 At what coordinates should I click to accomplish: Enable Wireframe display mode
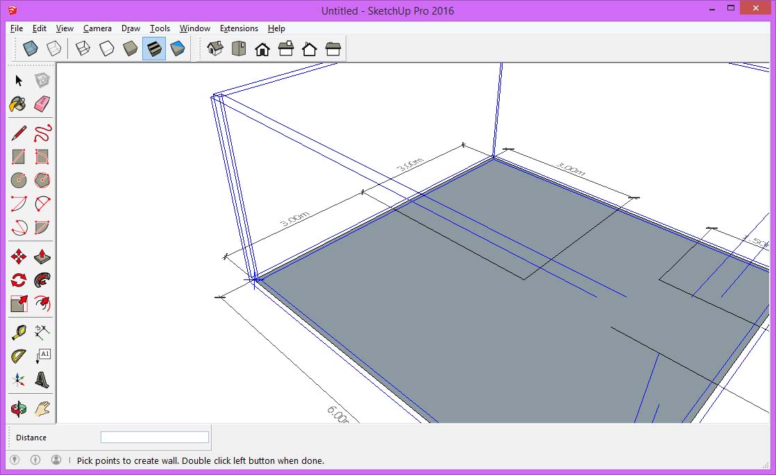pos(83,48)
